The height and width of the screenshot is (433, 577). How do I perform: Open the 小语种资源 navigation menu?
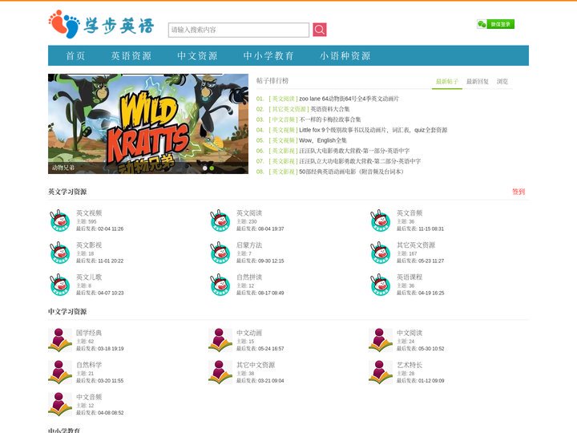[345, 55]
